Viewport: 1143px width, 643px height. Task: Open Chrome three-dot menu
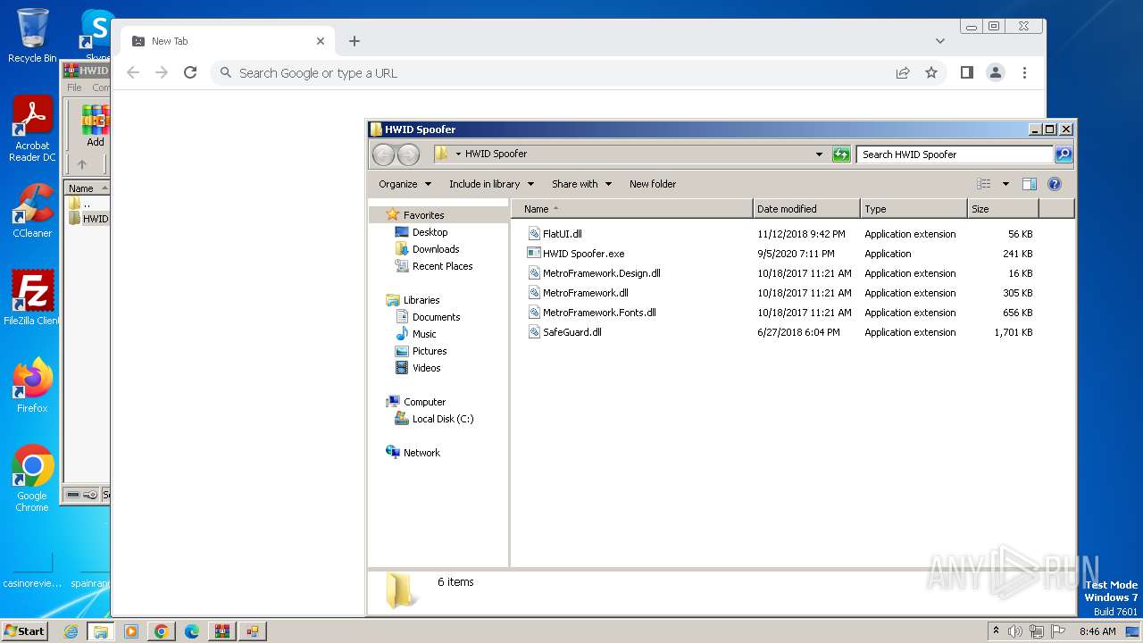pyautogui.click(x=1024, y=73)
